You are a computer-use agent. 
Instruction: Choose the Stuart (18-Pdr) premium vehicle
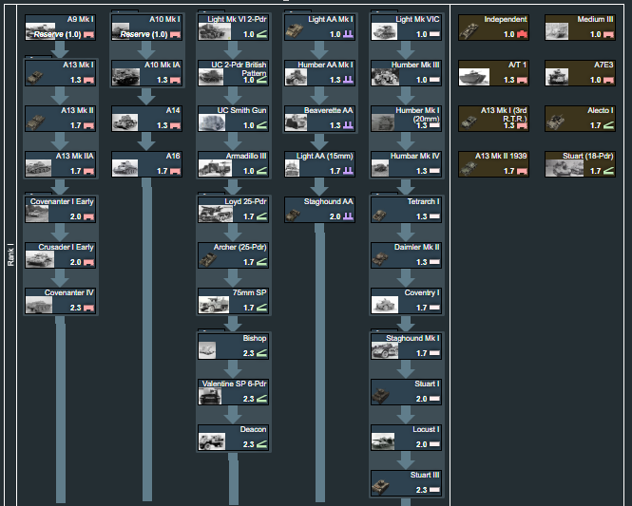(580, 163)
